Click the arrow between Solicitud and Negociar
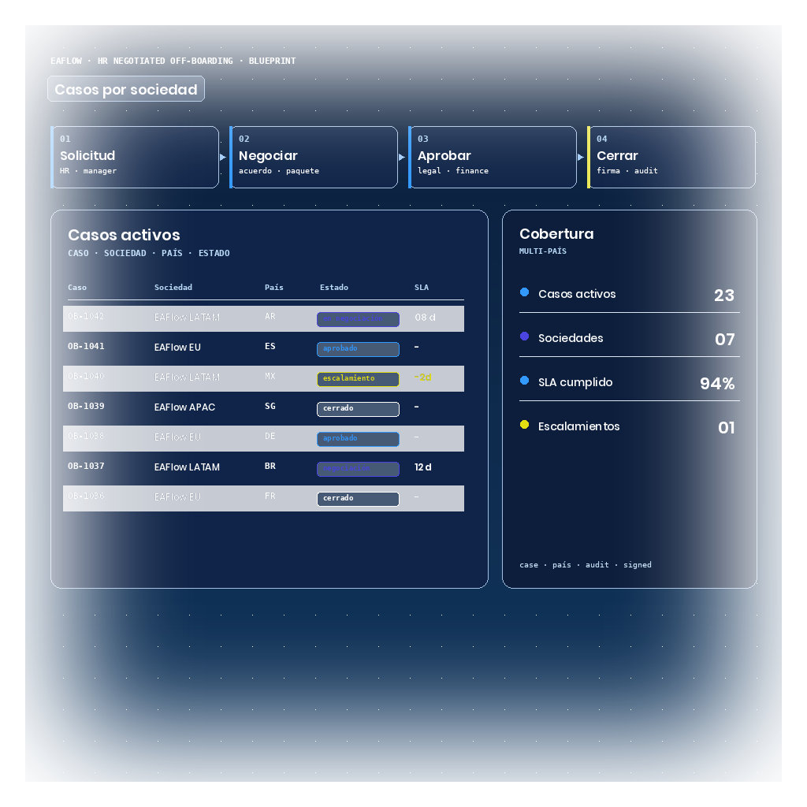 (x=223, y=158)
